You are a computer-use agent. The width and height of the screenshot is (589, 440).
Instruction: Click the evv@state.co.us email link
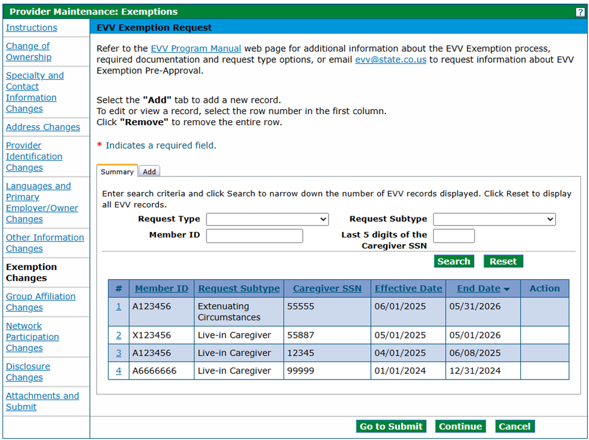(391, 60)
